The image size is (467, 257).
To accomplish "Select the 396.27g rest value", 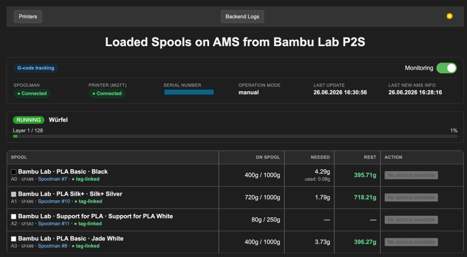I will 365,242.
